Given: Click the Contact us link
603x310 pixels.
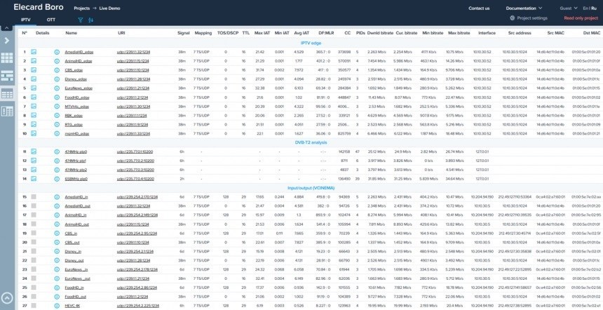Looking at the screenshot, I should click(479, 8).
